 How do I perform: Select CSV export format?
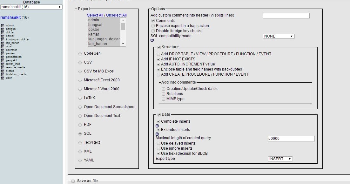(x=80, y=63)
